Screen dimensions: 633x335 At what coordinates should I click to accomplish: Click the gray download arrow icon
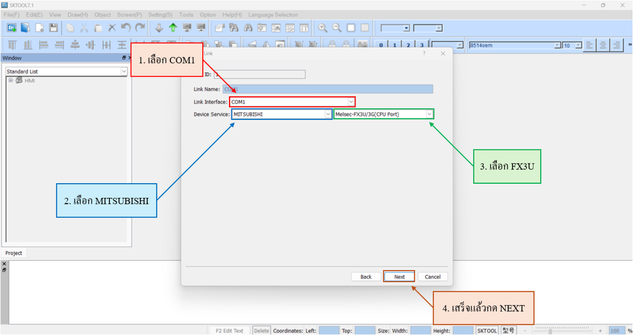click(159, 28)
